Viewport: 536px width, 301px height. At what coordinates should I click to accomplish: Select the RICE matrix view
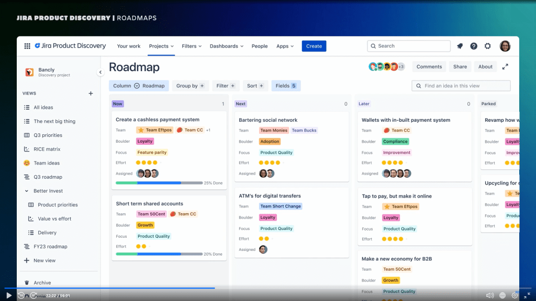coord(47,149)
